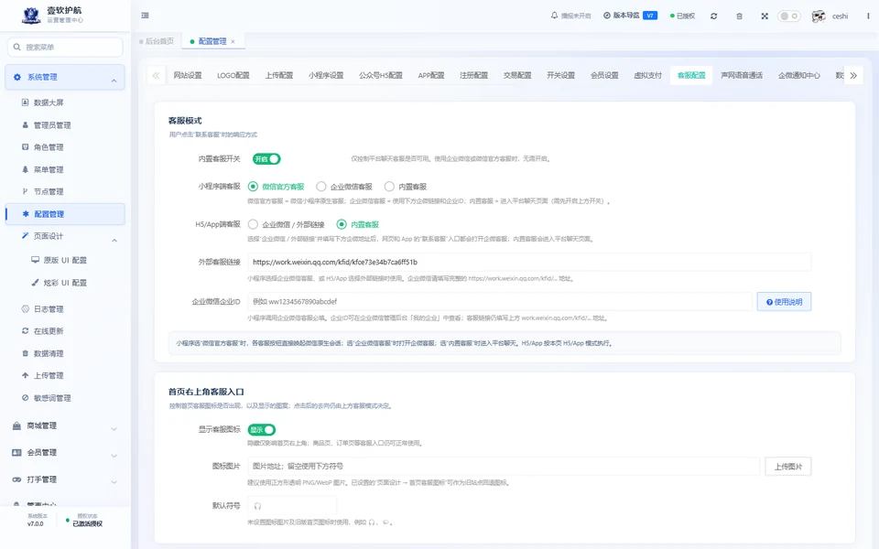Switch to the 虚拟支付 tab
This screenshot has height=549, width=879.
[x=647, y=76]
